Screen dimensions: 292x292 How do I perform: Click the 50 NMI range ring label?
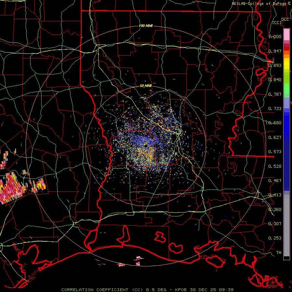[x=146, y=86]
